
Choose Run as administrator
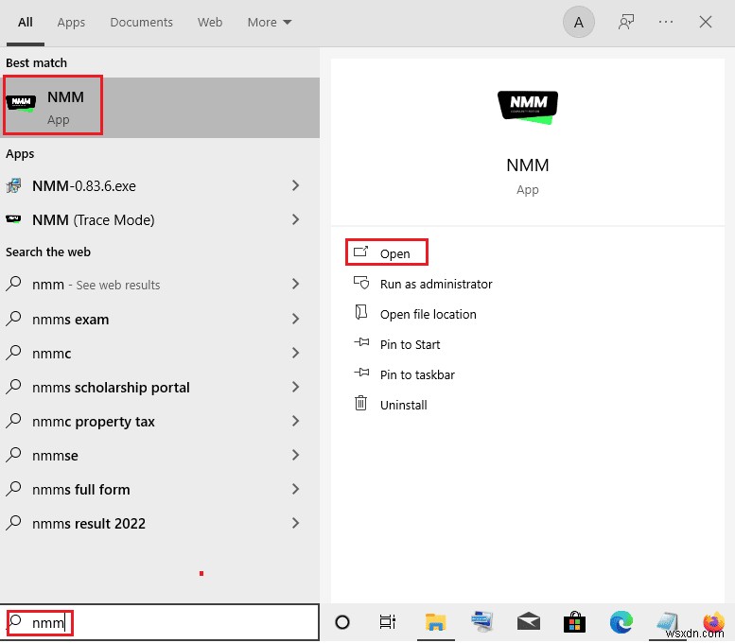point(436,284)
